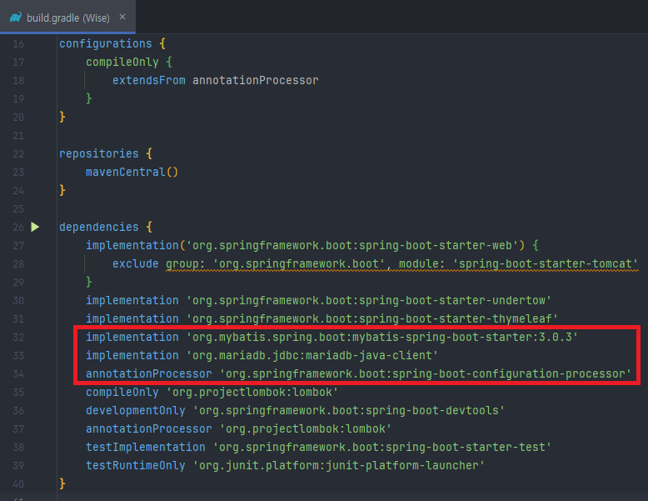The height and width of the screenshot is (501, 648).
Task: Click line number 22 in gutter
Action: [18, 154]
